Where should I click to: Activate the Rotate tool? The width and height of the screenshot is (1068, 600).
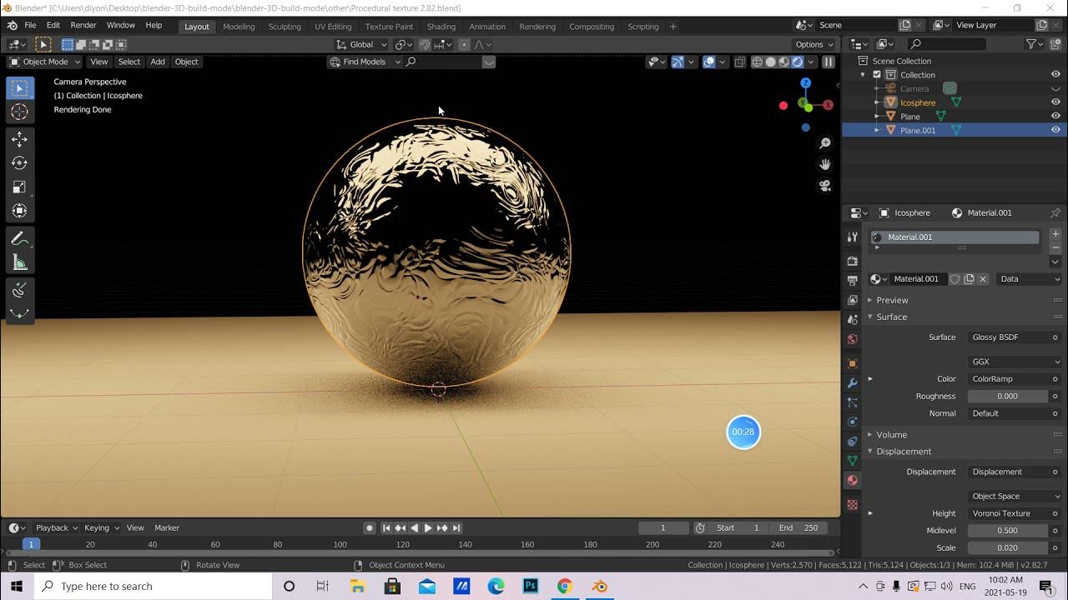pyautogui.click(x=20, y=163)
